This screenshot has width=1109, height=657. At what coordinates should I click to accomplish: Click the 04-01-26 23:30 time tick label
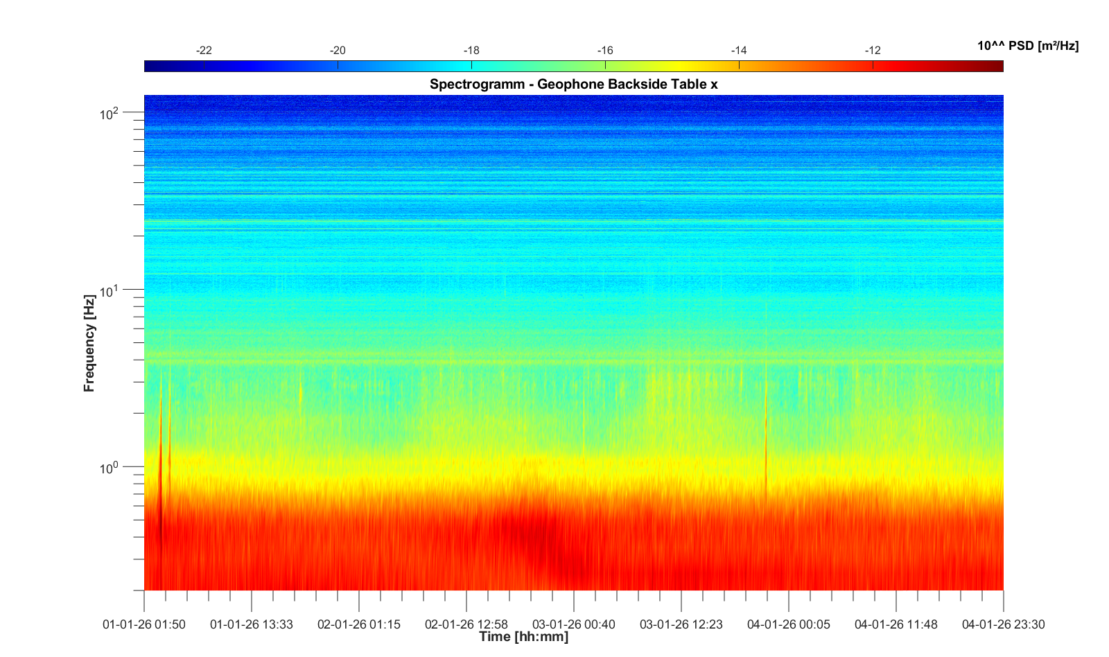coord(1003,624)
